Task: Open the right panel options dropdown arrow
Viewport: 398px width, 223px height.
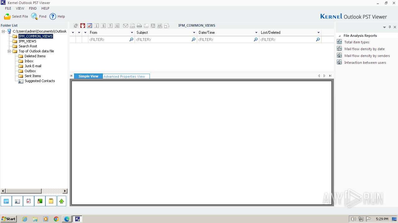Action: (384, 27)
